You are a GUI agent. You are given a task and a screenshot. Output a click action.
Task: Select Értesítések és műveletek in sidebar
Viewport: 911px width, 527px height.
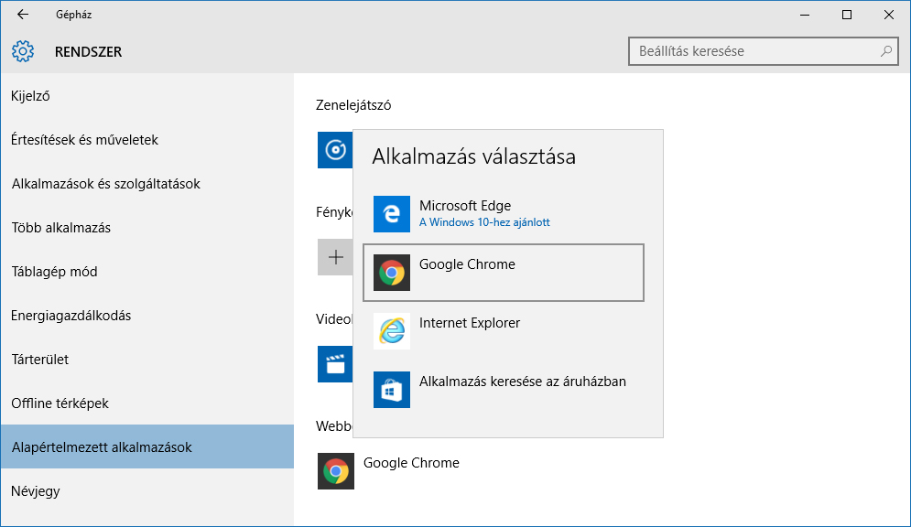(84, 140)
